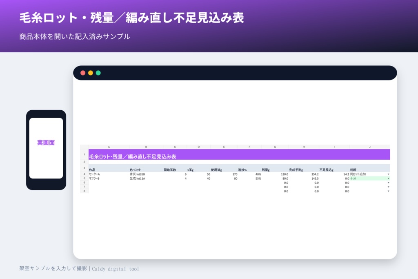Click the 50 value in セーターA row
Viewport: 418px width, 279px height.
[x=199, y=174]
